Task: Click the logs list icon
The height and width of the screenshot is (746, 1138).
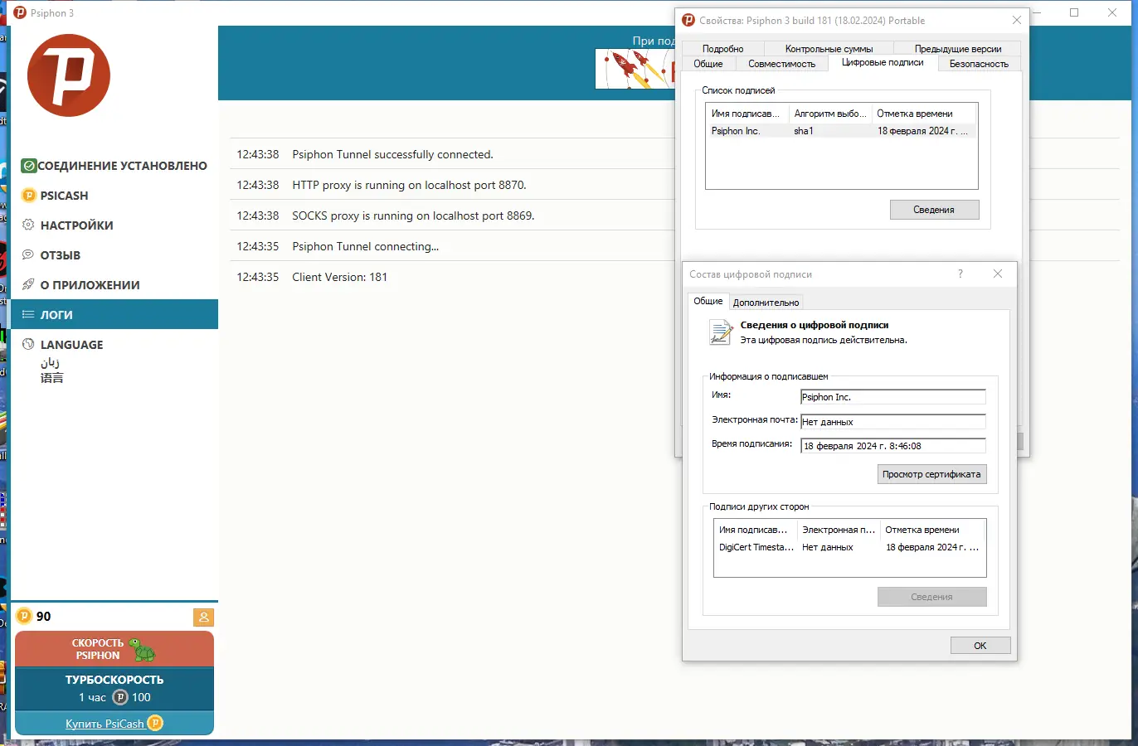Action: (x=28, y=314)
